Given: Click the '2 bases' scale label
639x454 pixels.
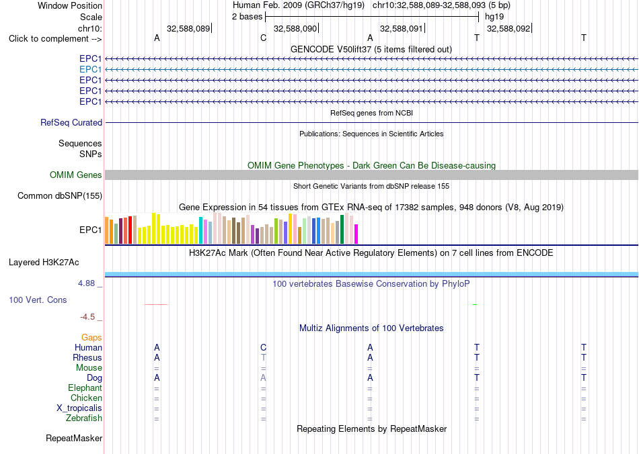Looking at the screenshot, I should (247, 17).
